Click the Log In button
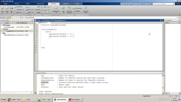 pos(178,4)
